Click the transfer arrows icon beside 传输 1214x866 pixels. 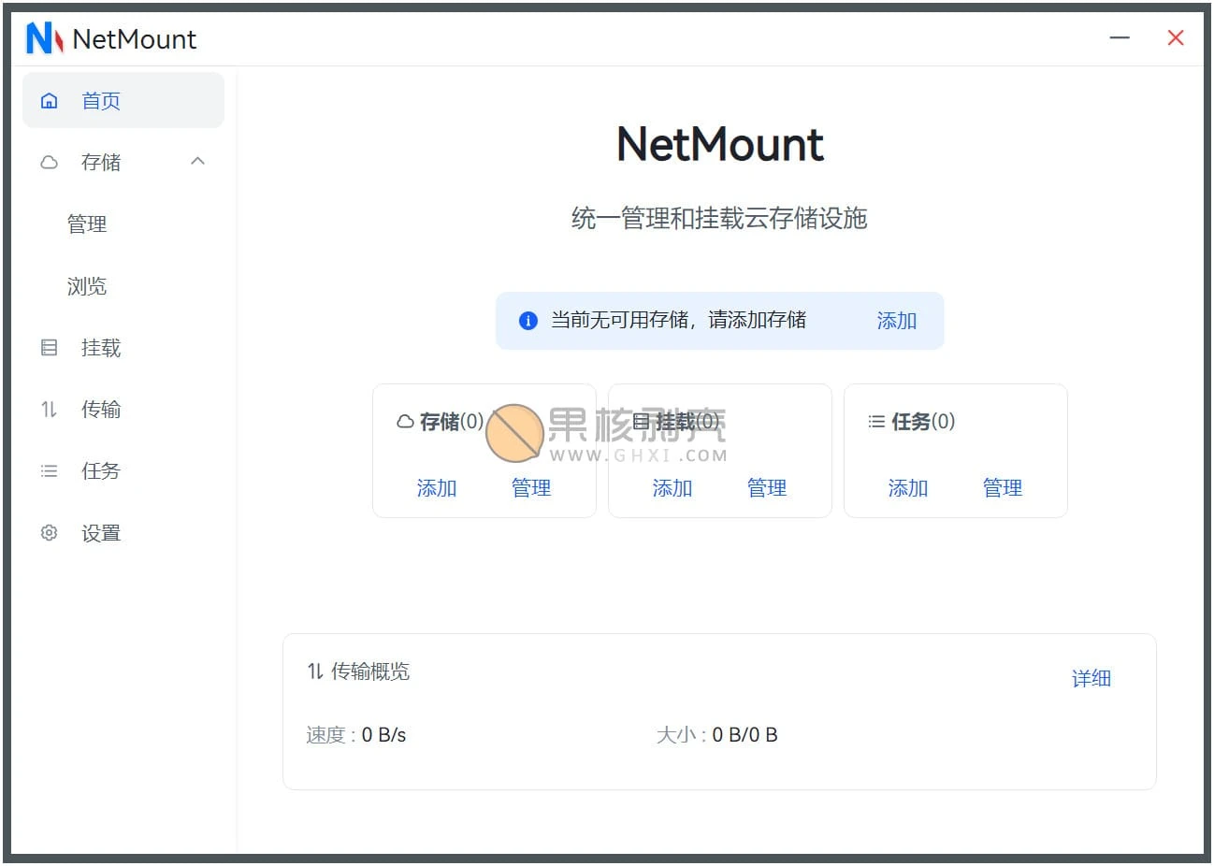coord(50,410)
